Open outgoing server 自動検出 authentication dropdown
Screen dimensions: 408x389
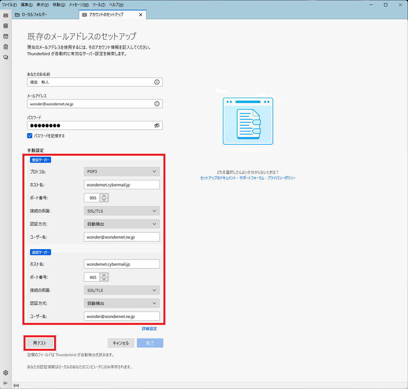tap(122, 303)
